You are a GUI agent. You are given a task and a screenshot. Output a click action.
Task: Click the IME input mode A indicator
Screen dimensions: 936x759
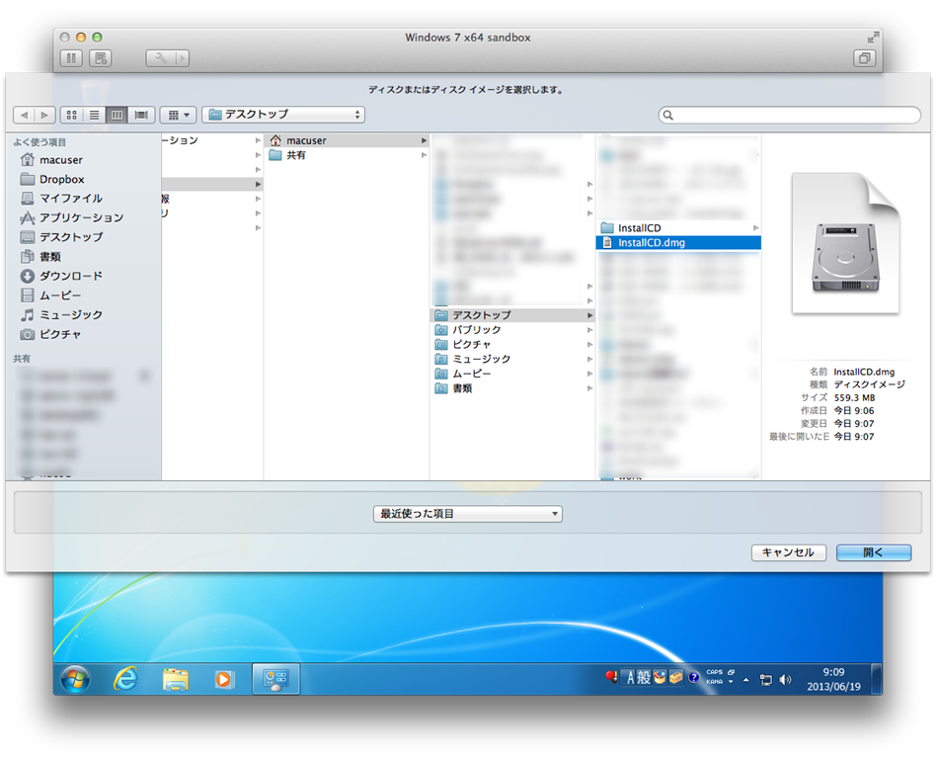pyautogui.click(x=629, y=678)
